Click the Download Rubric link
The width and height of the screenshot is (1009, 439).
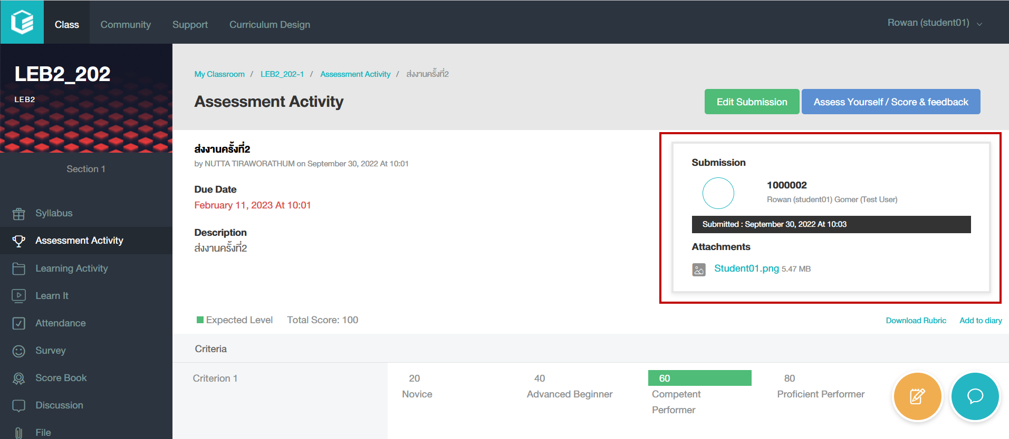click(x=916, y=321)
